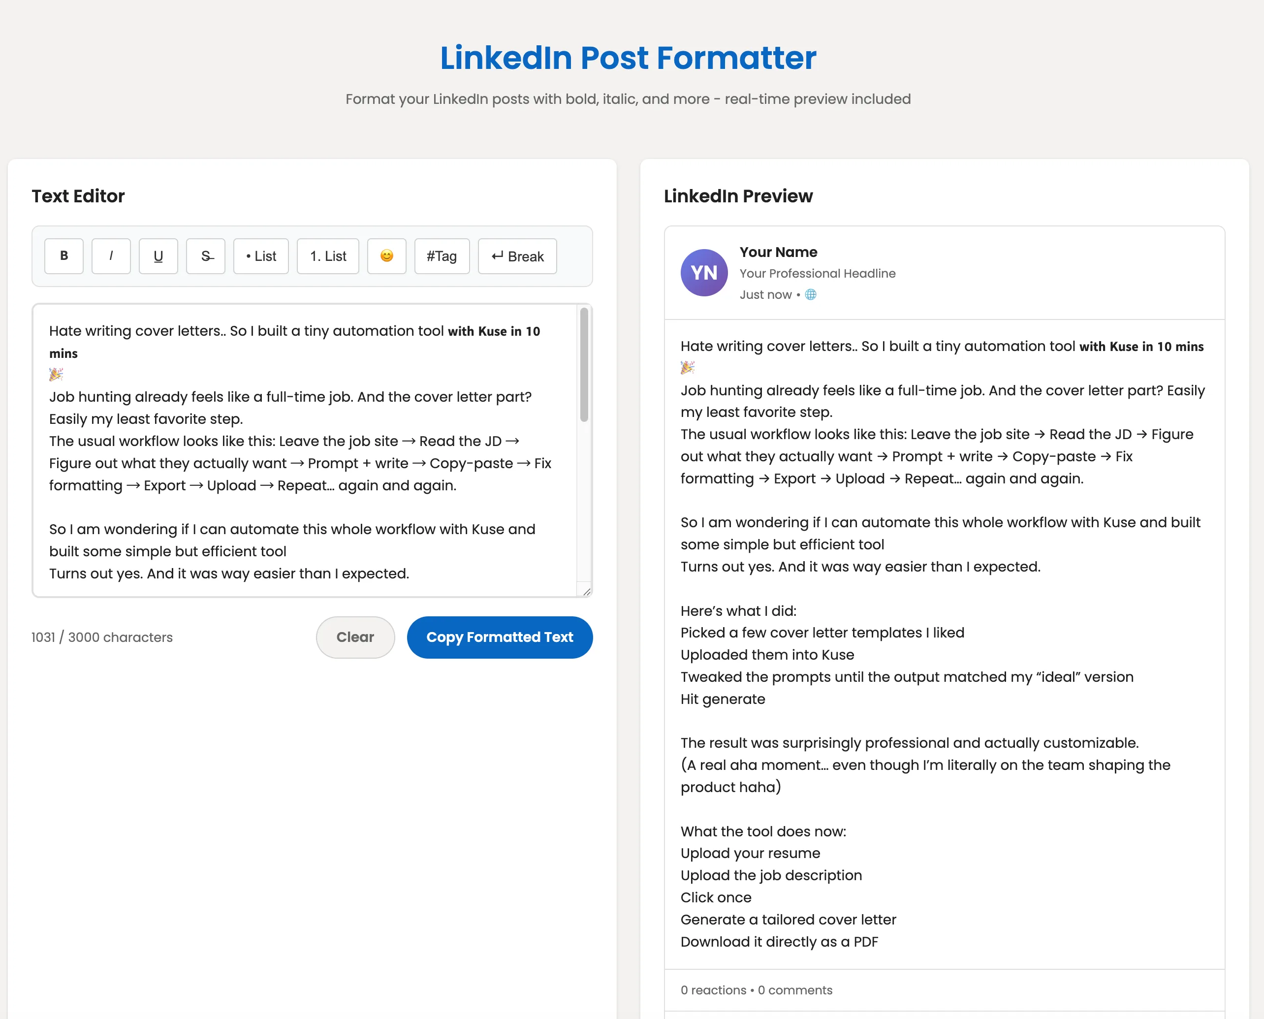This screenshot has height=1019, width=1264.
Task: Click the party popper emoji in preview
Action: pos(688,367)
